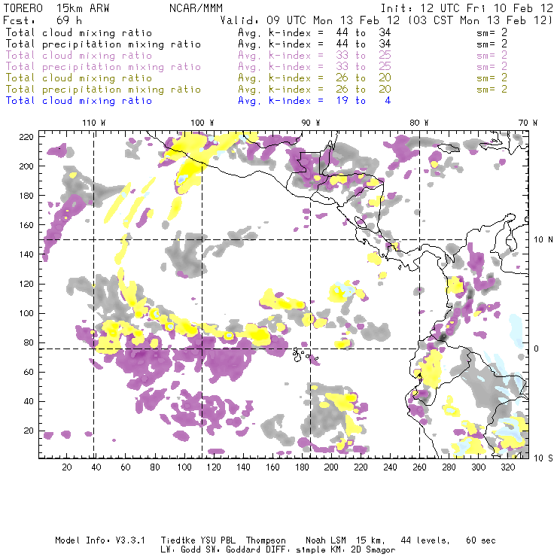
Task: Click blue 'Avg. k-index = 19 to 4'
Action: tap(315, 101)
